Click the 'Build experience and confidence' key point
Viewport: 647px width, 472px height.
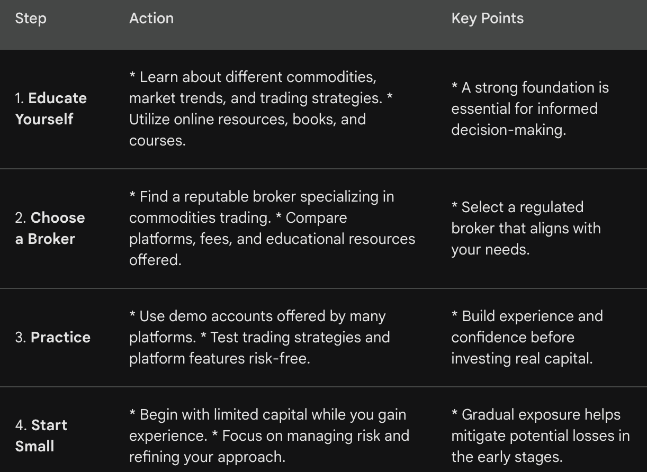pos(527,337)
